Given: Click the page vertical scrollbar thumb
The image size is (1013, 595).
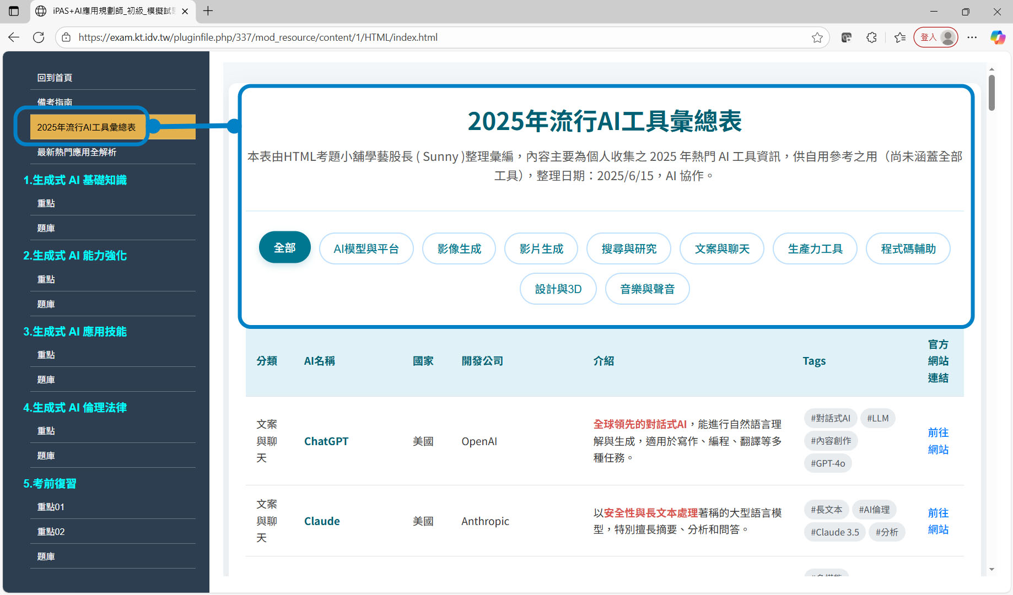Looking at the screenshot, I should point(992,93).
